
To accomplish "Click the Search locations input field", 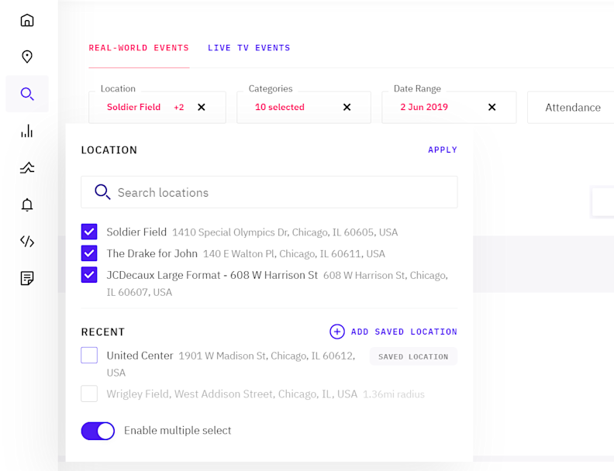I will [279, 192].
